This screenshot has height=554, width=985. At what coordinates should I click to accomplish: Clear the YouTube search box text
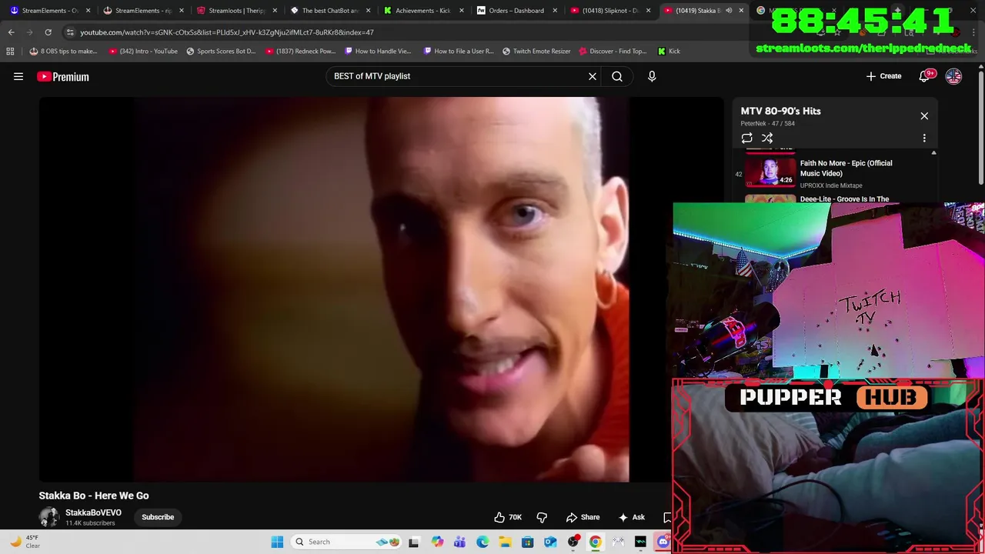point(593,76)
